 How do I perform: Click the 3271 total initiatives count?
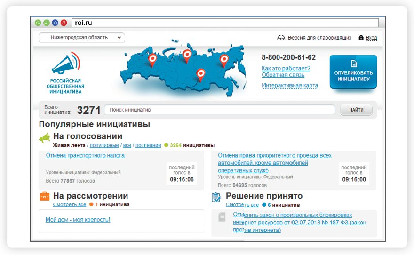(89, 110)
